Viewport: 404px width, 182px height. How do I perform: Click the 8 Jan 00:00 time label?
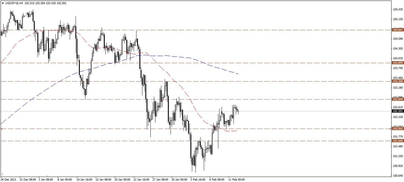click(x=65, y=180)
